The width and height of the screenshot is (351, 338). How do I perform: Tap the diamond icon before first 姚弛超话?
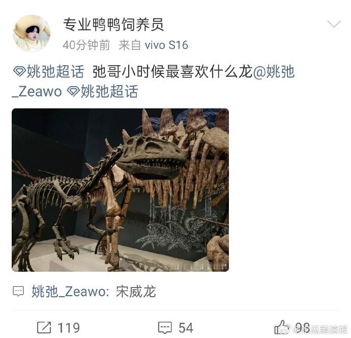click(x=19, y=72)
